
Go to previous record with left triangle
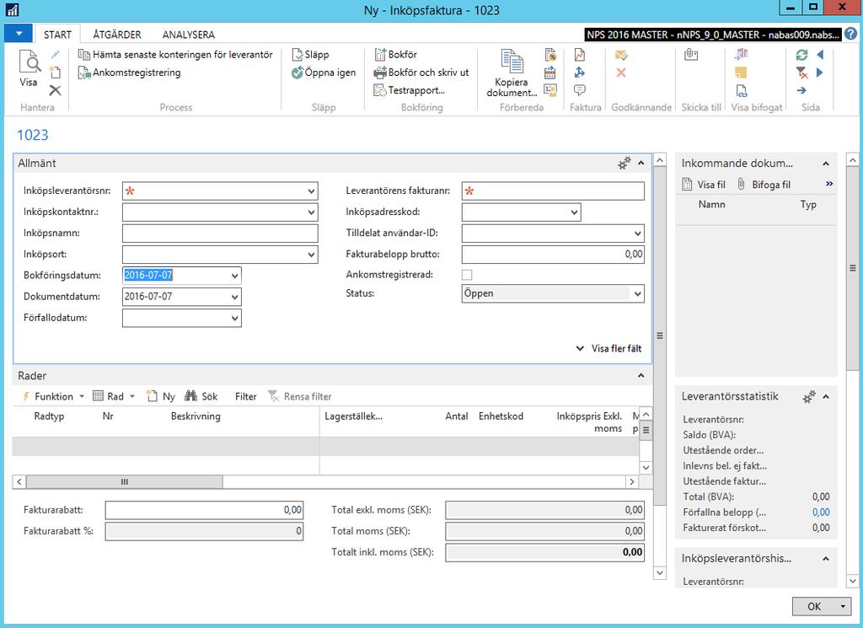point(820,55)
